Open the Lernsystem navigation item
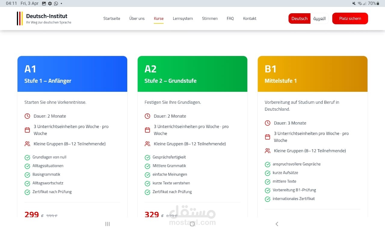The height and width of the screenshot is (231, 385). pyautogui.click(x=183, y=18)
